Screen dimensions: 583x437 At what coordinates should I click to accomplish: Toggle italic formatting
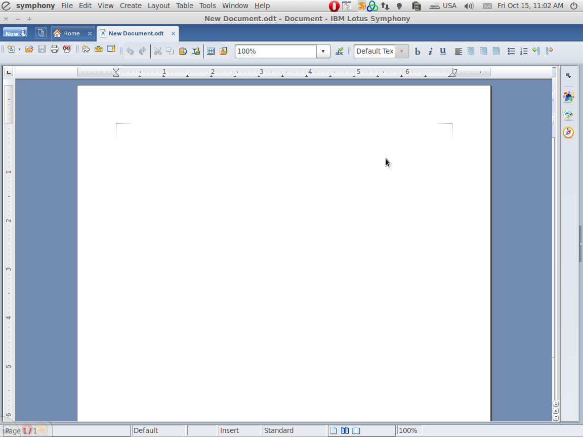click(x=430, y=51)
